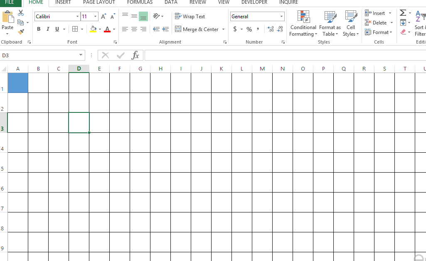This screenshot has width=426, height=261.
Task: Click the Fill down-arrow icon
Action: tap(403, 22)
